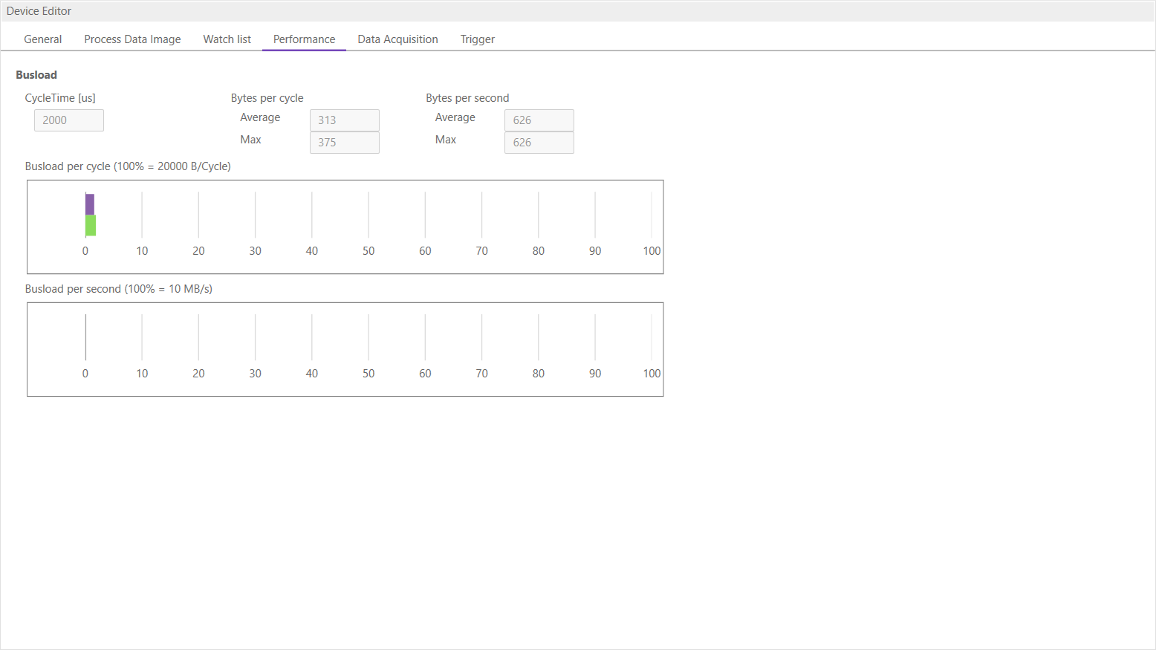Click the Busload per cycle chart area

(x=345, y=227)
